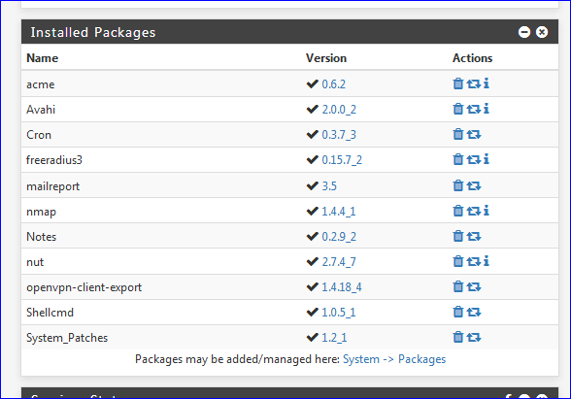The height and width of the screenshot is (399, 571).
Task: Select the Version column header
Action: (326, 58)
